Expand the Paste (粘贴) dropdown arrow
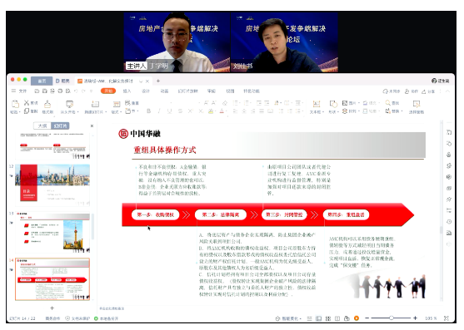 coord(19,112)
